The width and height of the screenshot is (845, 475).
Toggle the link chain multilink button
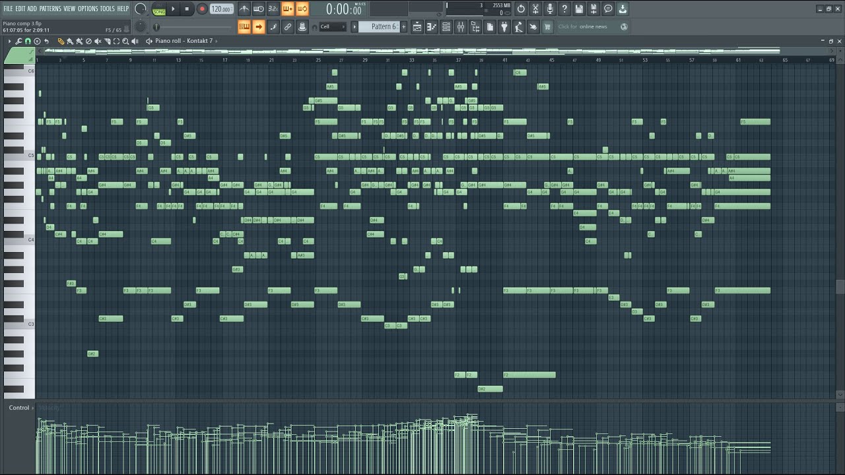[x=288, y=27]
